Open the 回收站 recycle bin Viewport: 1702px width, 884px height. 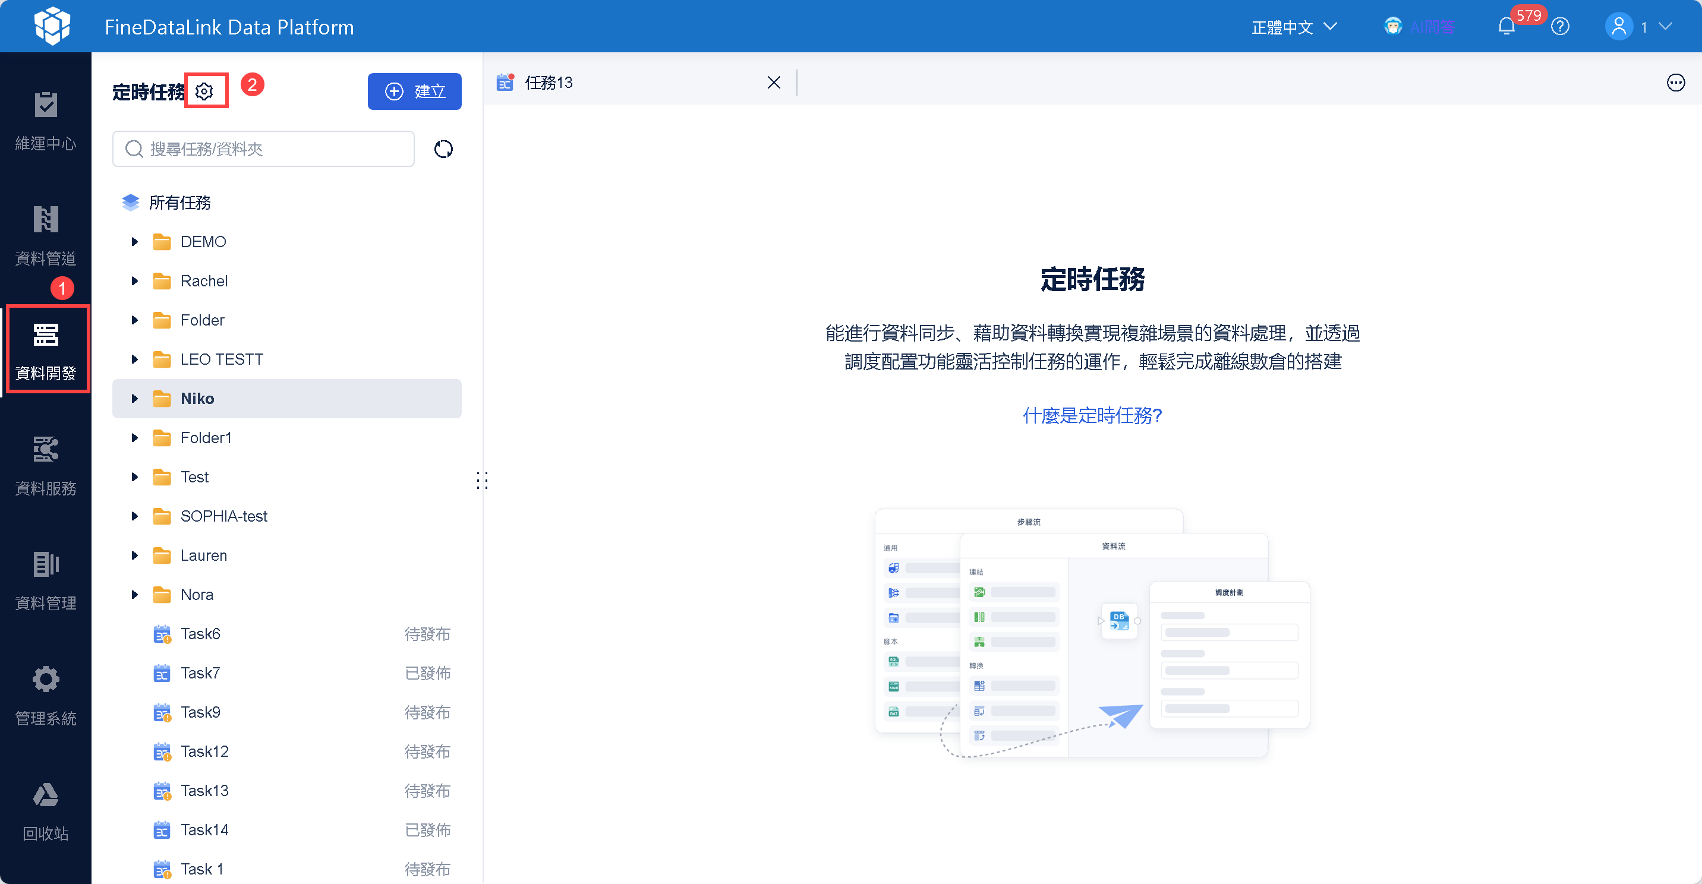coord(46,810)
